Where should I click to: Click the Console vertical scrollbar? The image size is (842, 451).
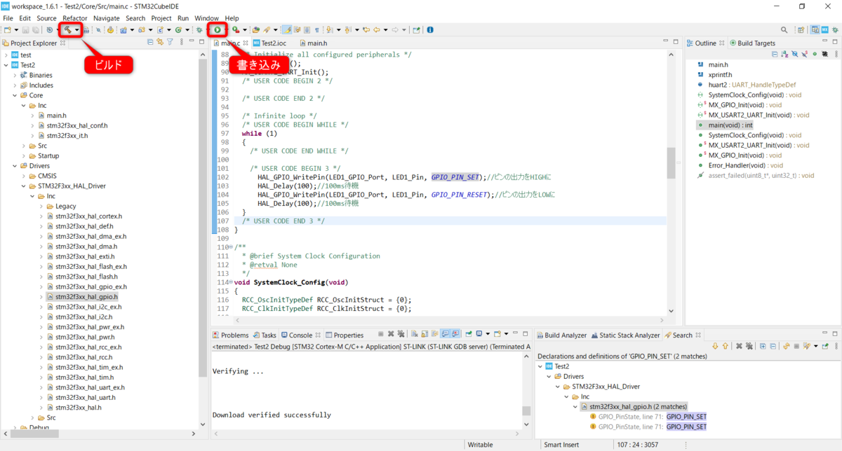point(526,410)
